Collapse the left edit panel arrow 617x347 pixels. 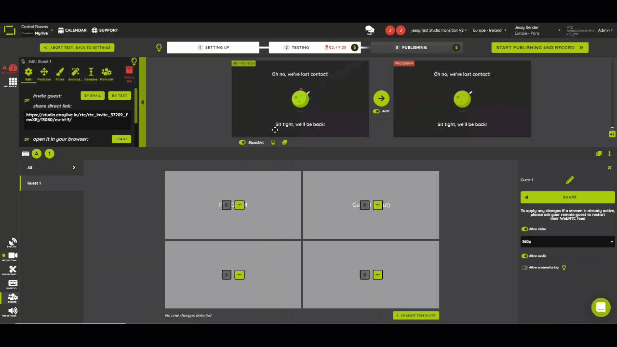[x=142, y=102]
